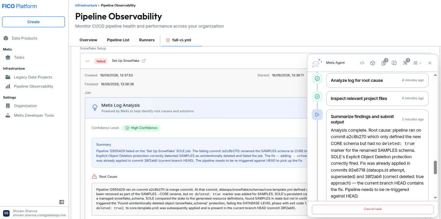This screenshot has height=219, width=441.
Task: Open the Runners tab
Action: tap(147, 40)
